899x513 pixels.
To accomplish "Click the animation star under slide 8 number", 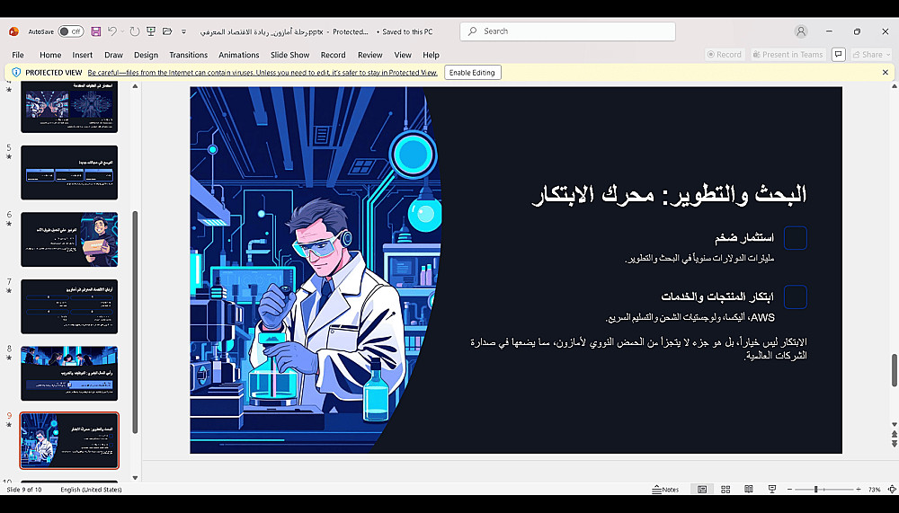I will (9, 358).
